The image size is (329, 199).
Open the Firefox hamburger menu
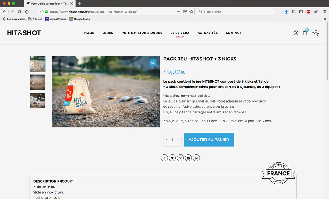[x=325, y=12]
